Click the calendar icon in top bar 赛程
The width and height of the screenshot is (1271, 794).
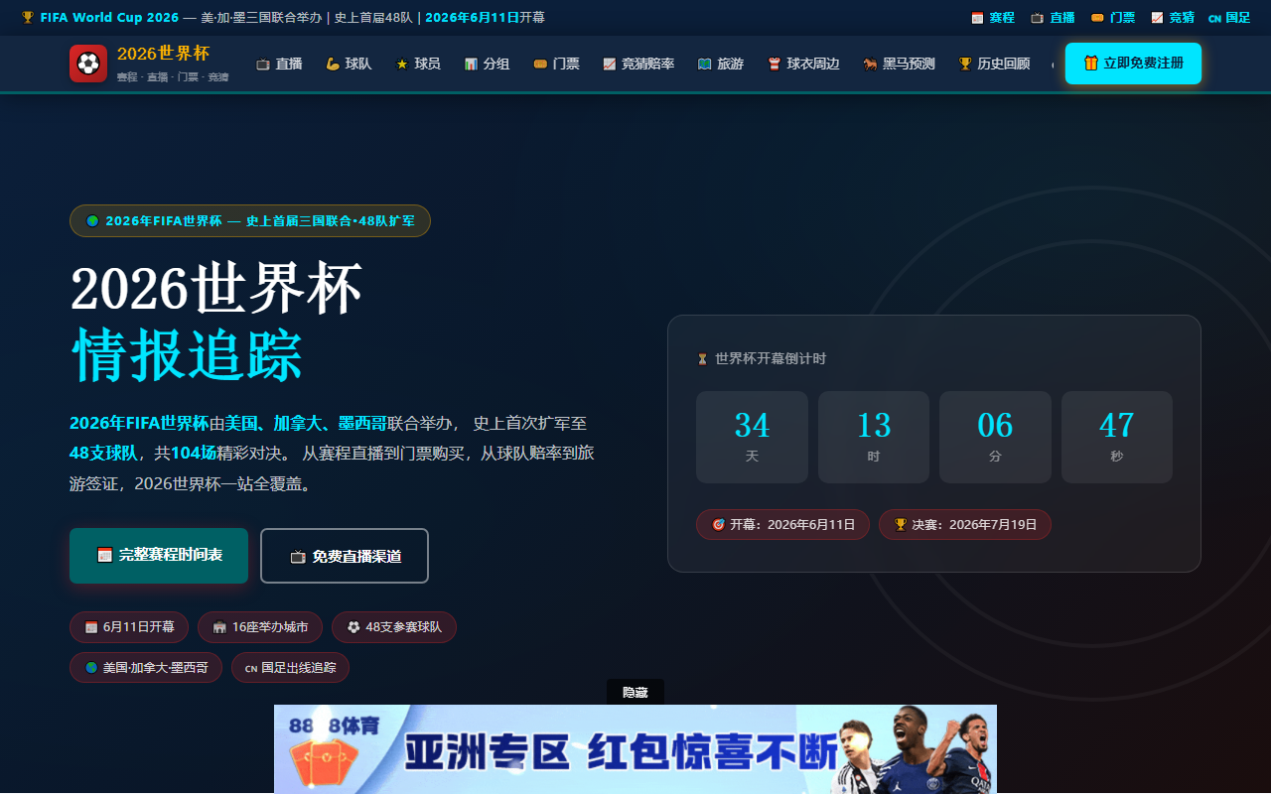click(977, 18)
